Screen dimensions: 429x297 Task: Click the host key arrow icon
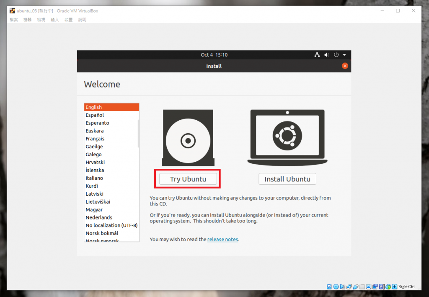pos(395,287)
